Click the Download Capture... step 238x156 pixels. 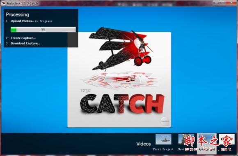[x=25, y=43]
